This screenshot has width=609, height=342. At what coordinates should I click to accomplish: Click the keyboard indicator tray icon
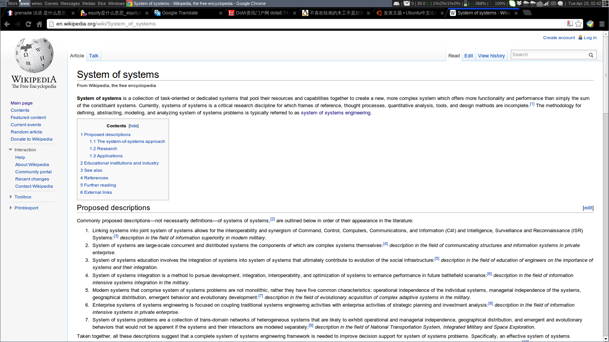[540, 3]
